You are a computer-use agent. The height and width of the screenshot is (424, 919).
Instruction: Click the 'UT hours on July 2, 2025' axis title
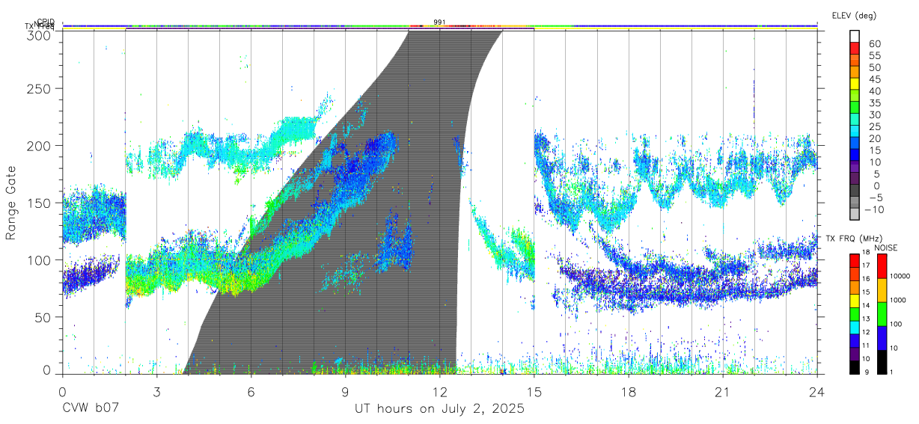439,409
